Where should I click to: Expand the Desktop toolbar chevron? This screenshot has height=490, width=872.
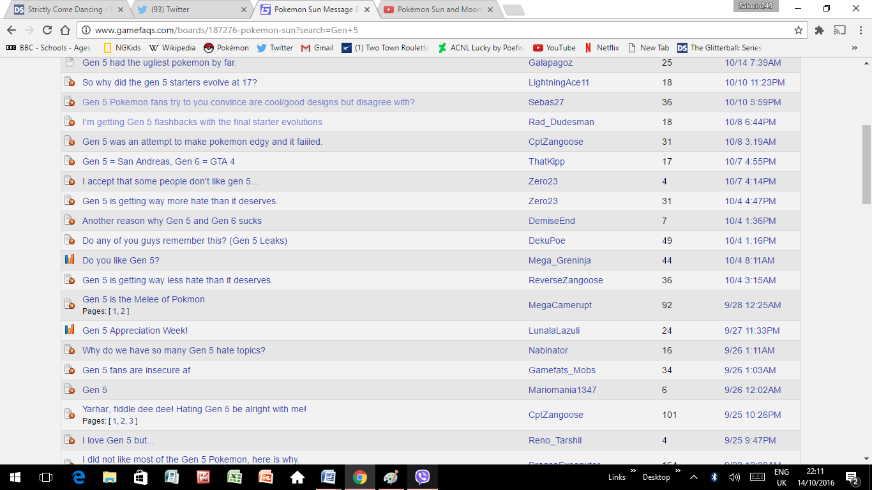pos(677,471)
